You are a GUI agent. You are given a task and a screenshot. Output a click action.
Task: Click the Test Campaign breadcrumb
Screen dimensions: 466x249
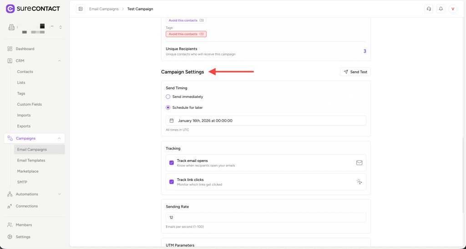140,9
